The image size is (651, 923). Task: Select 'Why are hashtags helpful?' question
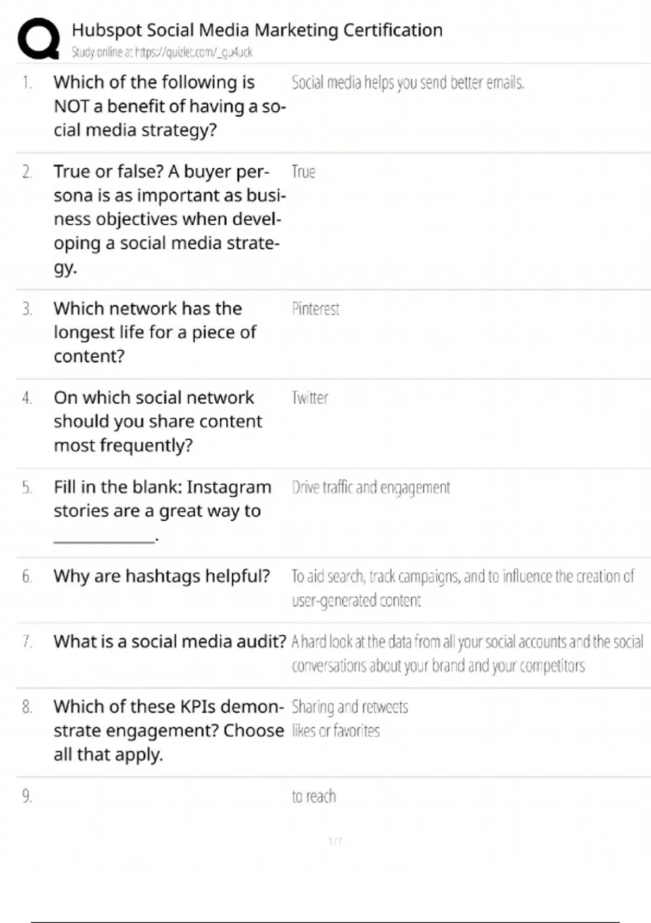(162, 576)
